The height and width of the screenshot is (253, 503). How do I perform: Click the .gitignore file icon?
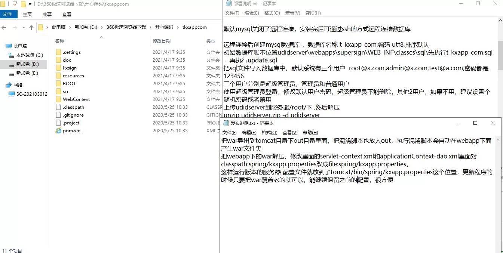[58, 115]
